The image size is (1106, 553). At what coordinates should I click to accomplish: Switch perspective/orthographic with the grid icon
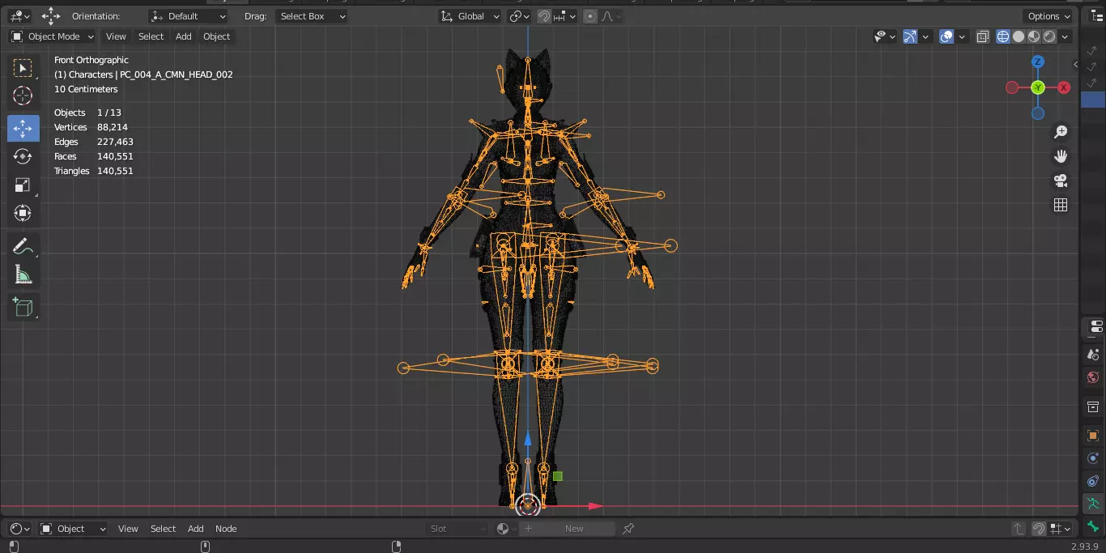tap(1061, 205)
